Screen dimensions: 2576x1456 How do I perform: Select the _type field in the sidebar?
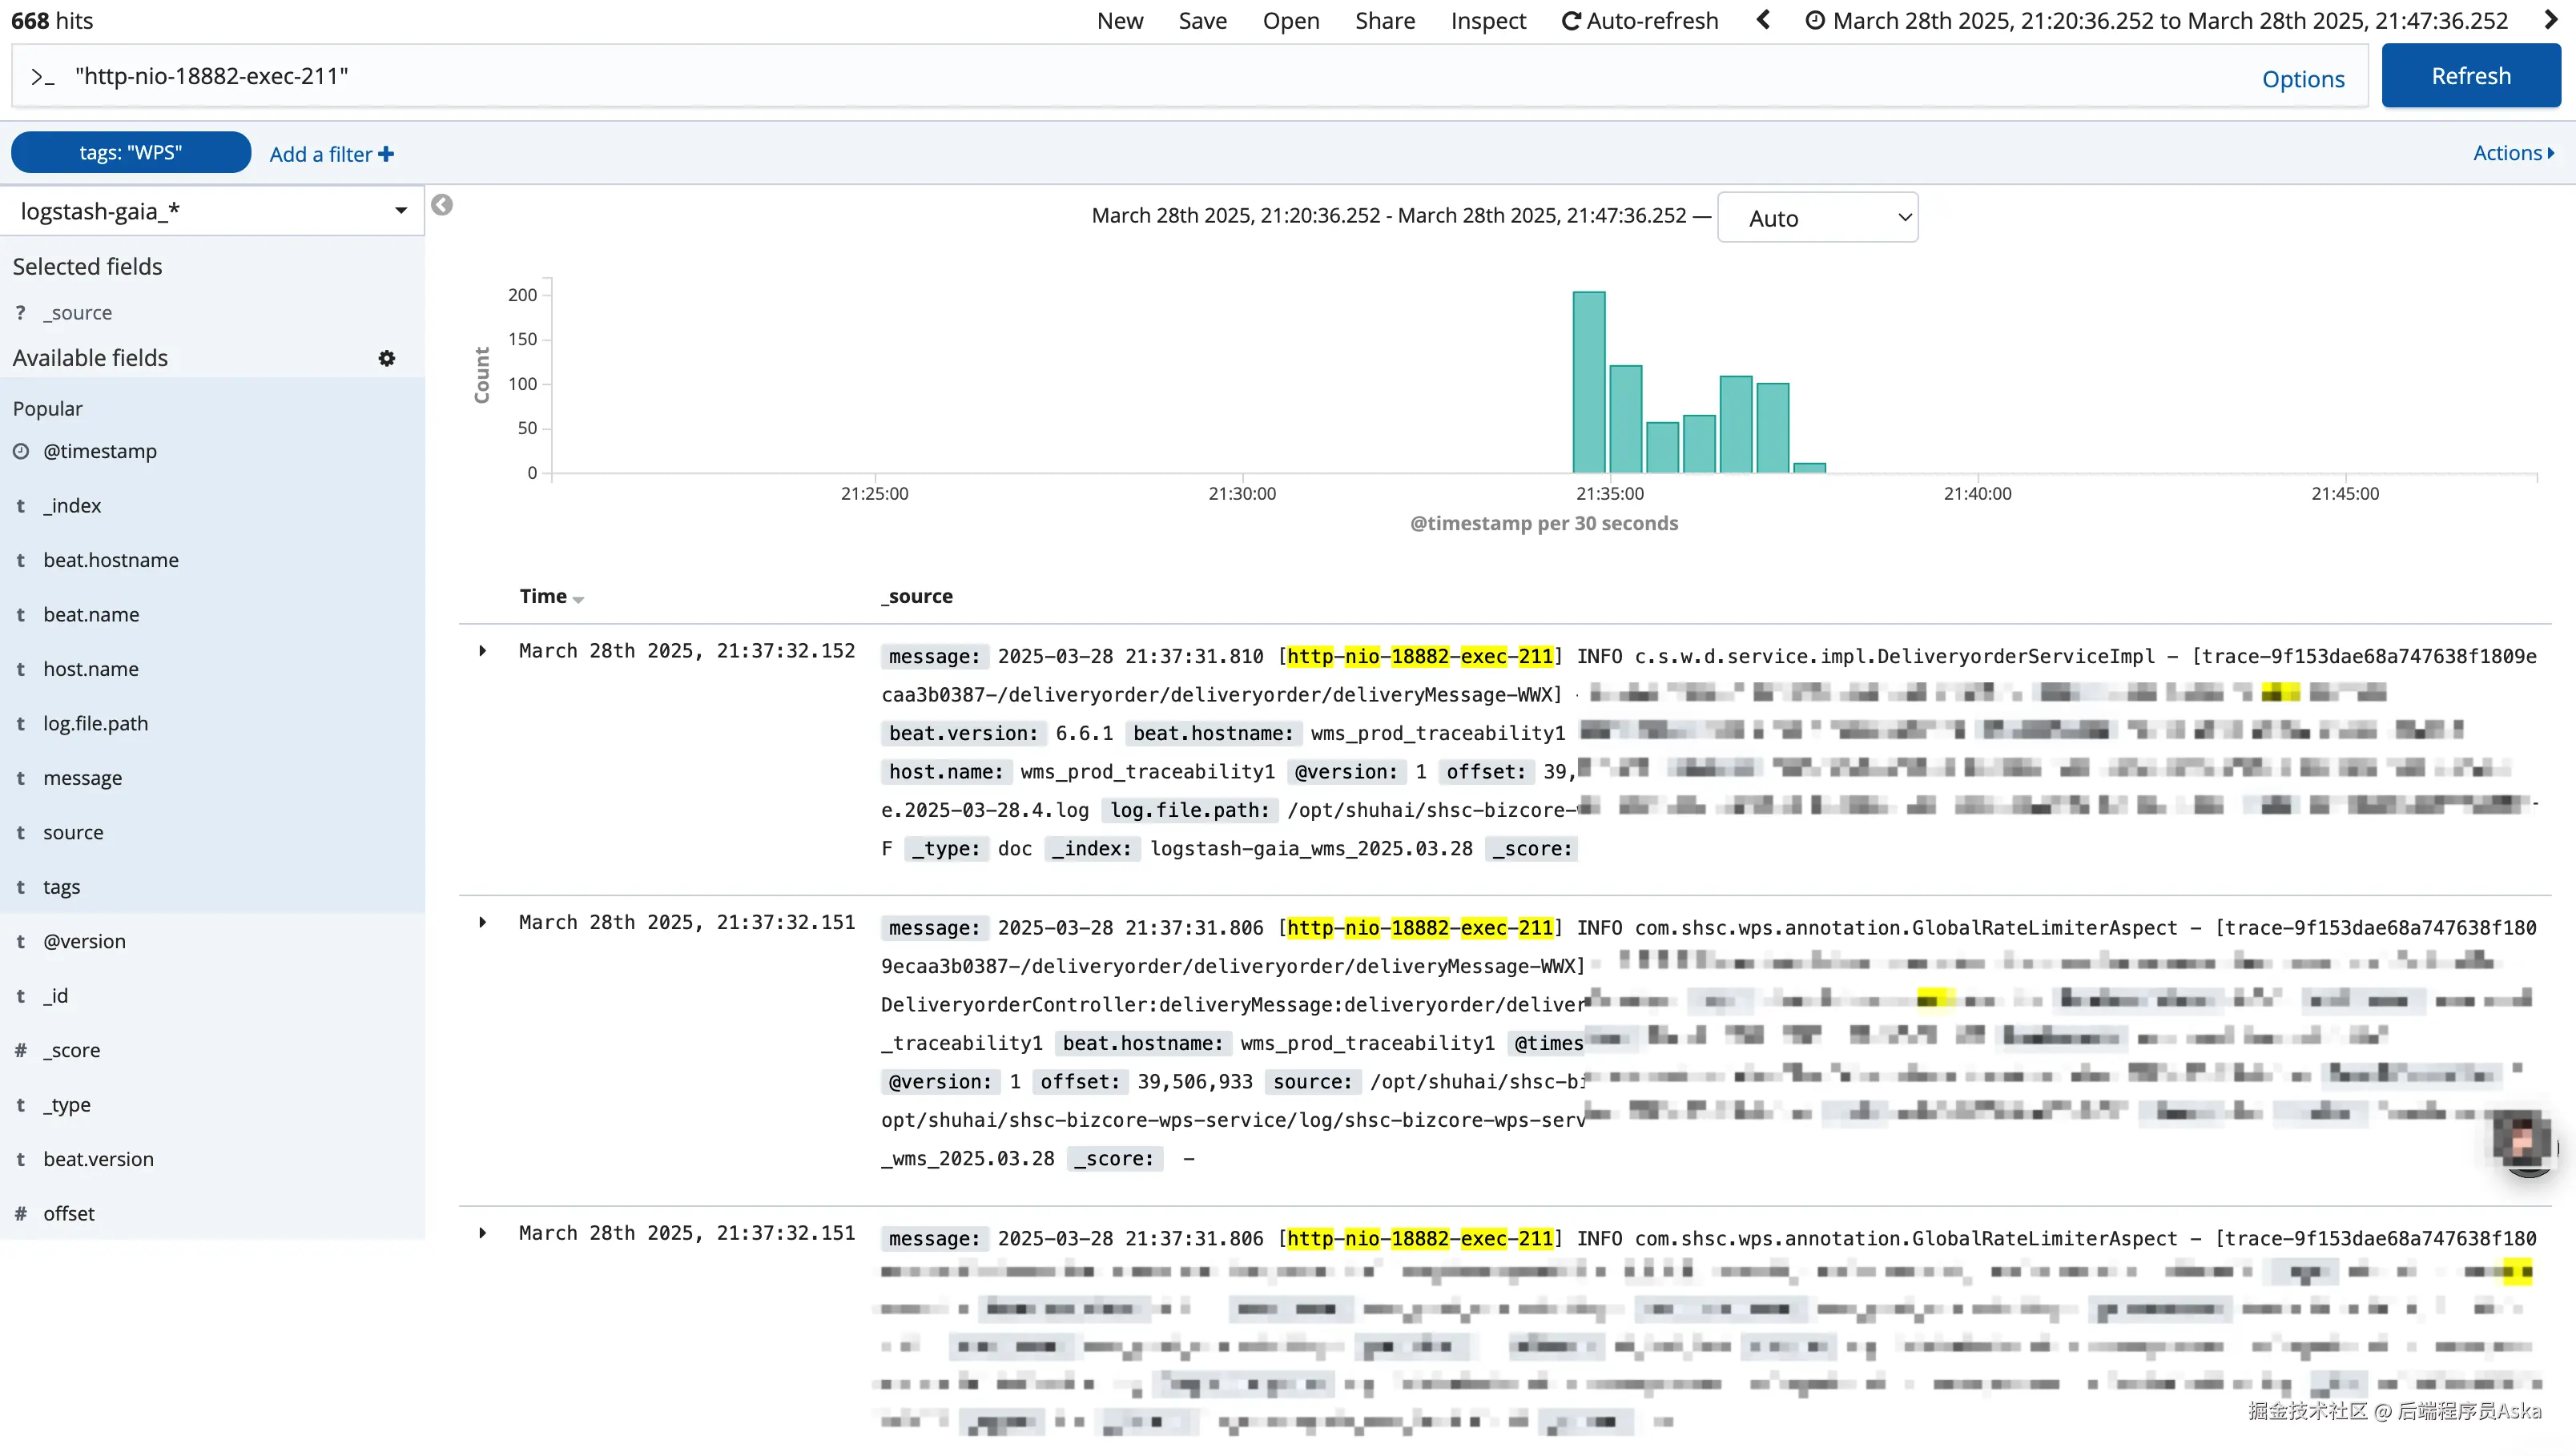click(66, 1105)
